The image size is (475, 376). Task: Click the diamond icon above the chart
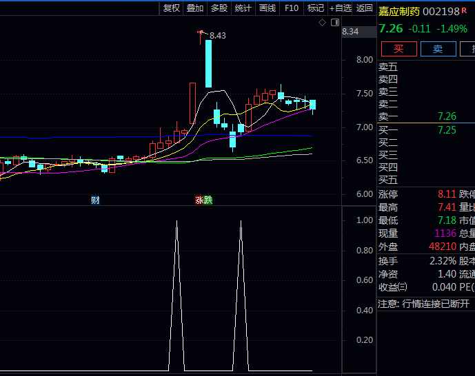point(321,23)
